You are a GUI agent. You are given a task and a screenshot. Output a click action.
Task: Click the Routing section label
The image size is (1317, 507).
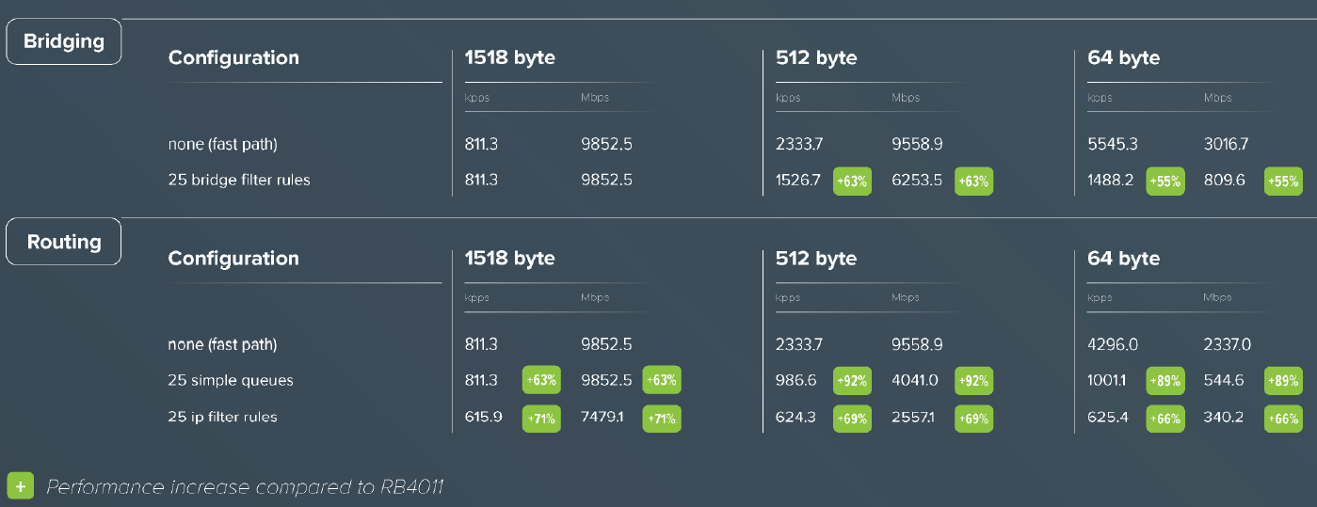click(64, 243)
